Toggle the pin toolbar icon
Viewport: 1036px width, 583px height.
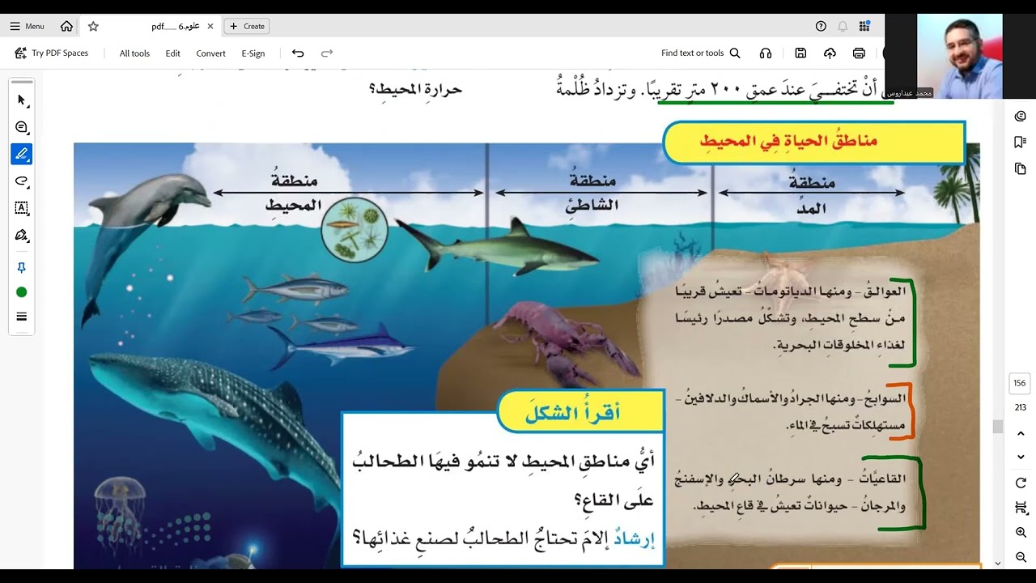pyautogui.click(x=22, y=267)
